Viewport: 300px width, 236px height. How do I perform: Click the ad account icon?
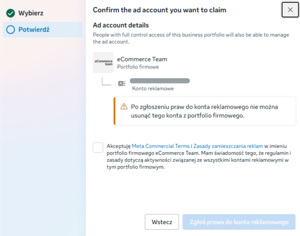(x=122, y=84)
